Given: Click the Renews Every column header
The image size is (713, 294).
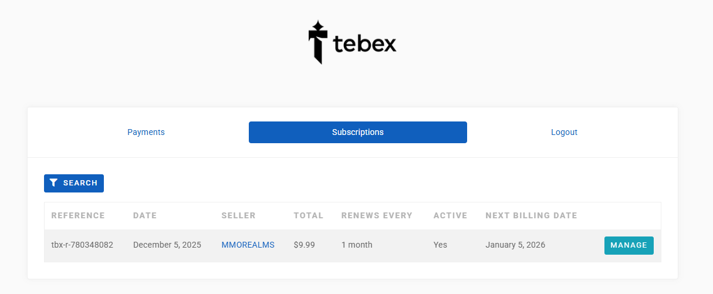Looking at the screenshot, I should click(377, 215).
